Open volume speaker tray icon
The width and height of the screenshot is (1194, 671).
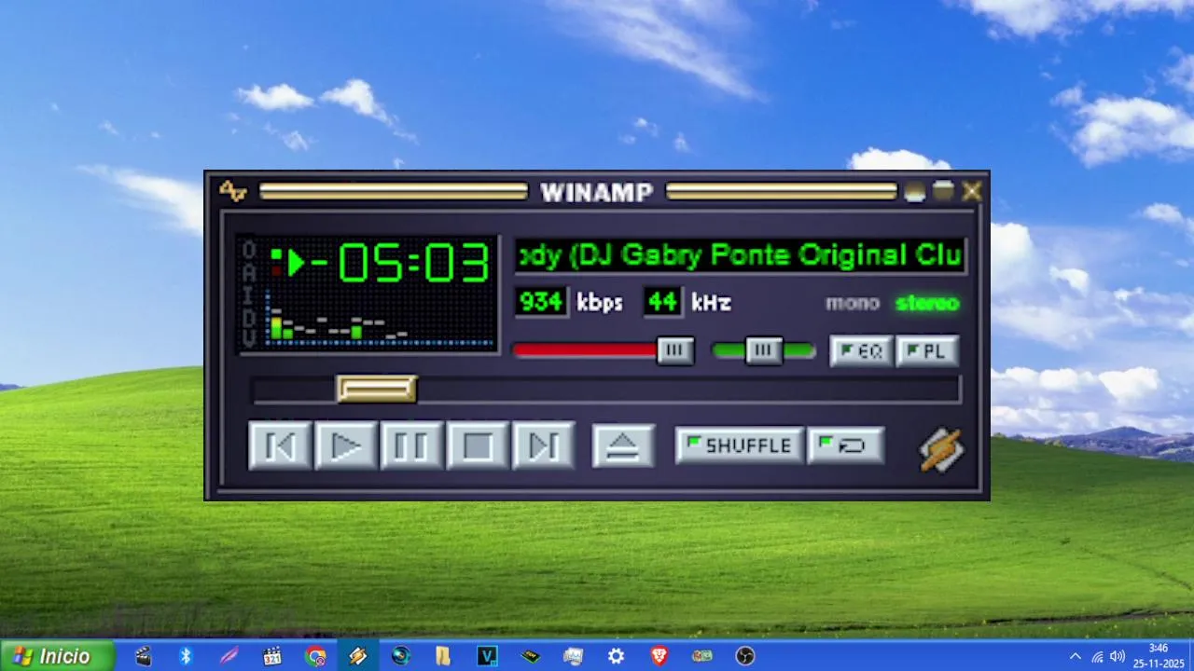pos(1118,656)
